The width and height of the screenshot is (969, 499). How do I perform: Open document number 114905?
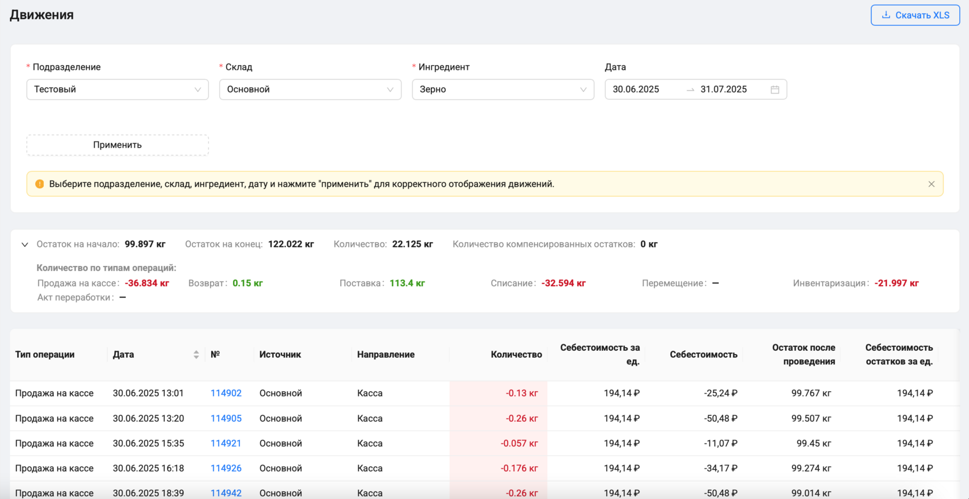[226, 418]
